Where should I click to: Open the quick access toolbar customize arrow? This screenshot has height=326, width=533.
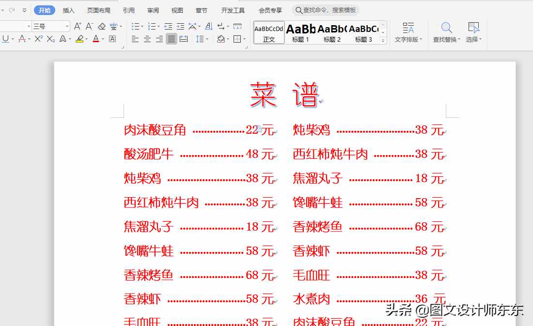(25, 11)
